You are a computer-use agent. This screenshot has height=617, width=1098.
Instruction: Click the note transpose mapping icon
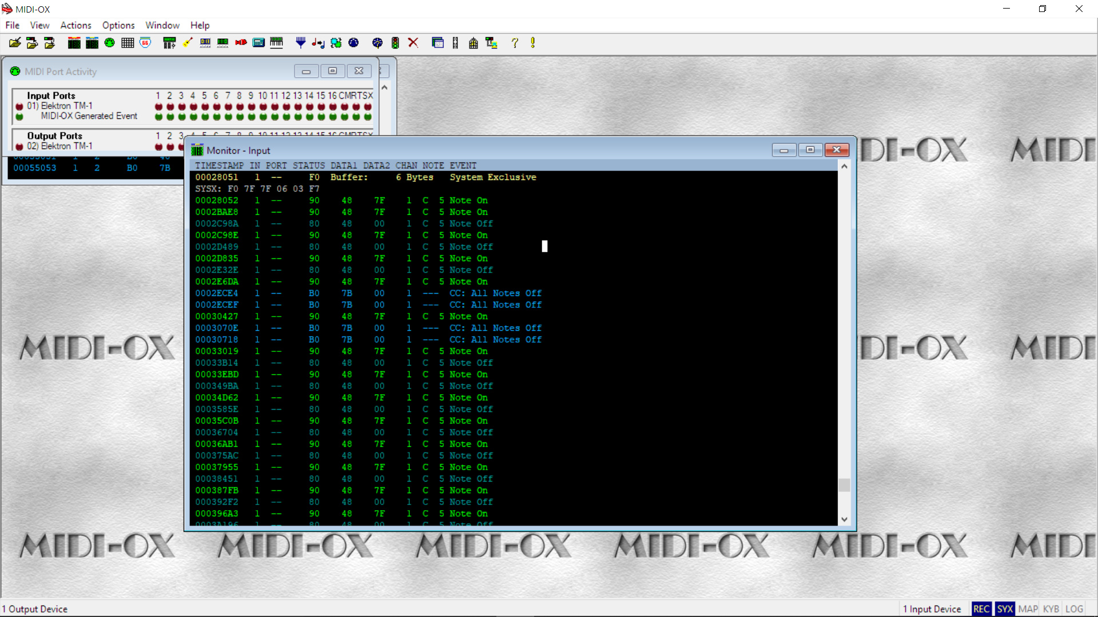point(318,43)
